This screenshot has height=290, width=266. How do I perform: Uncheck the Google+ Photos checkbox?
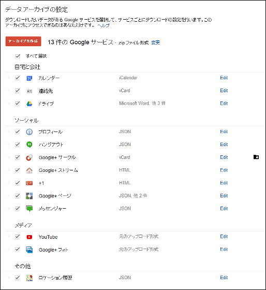point(18,250)
